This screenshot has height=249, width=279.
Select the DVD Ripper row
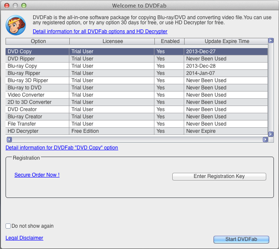pos(137,59)
